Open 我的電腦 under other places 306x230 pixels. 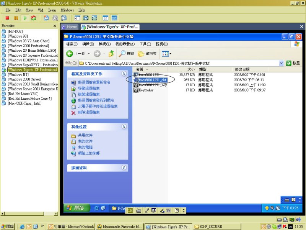pyautogui.click(x=85, y=147)
